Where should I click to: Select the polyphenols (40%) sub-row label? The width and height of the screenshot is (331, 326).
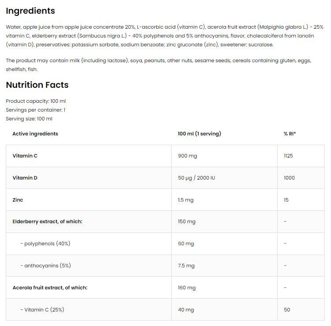coord(45,244)
